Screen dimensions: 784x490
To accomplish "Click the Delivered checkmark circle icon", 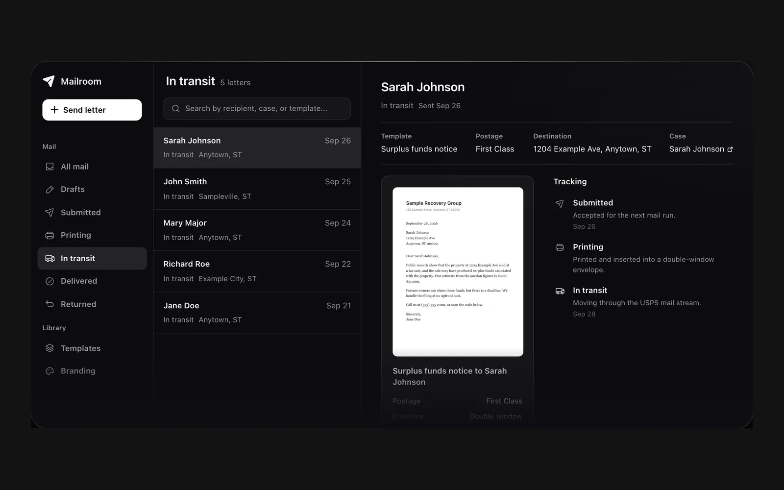I will point(49,281).
